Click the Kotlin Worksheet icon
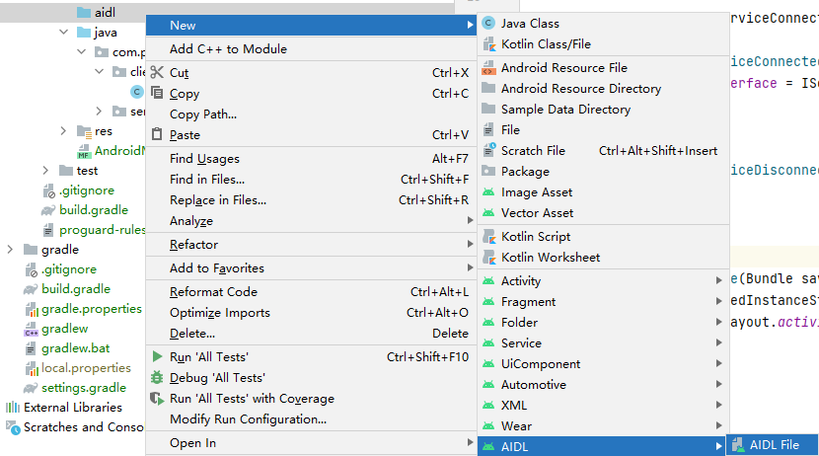The image size is (819, 456). 488,258
